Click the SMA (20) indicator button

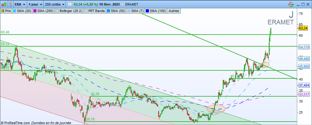pyautogui.click(x=22, y=11)
